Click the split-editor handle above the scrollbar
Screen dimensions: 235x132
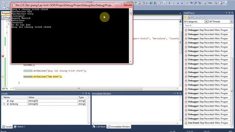point(180,21)
